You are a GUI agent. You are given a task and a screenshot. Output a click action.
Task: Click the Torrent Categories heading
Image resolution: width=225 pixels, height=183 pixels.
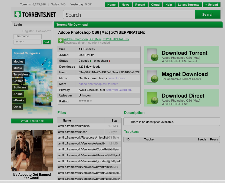click(x=27, y=53)
